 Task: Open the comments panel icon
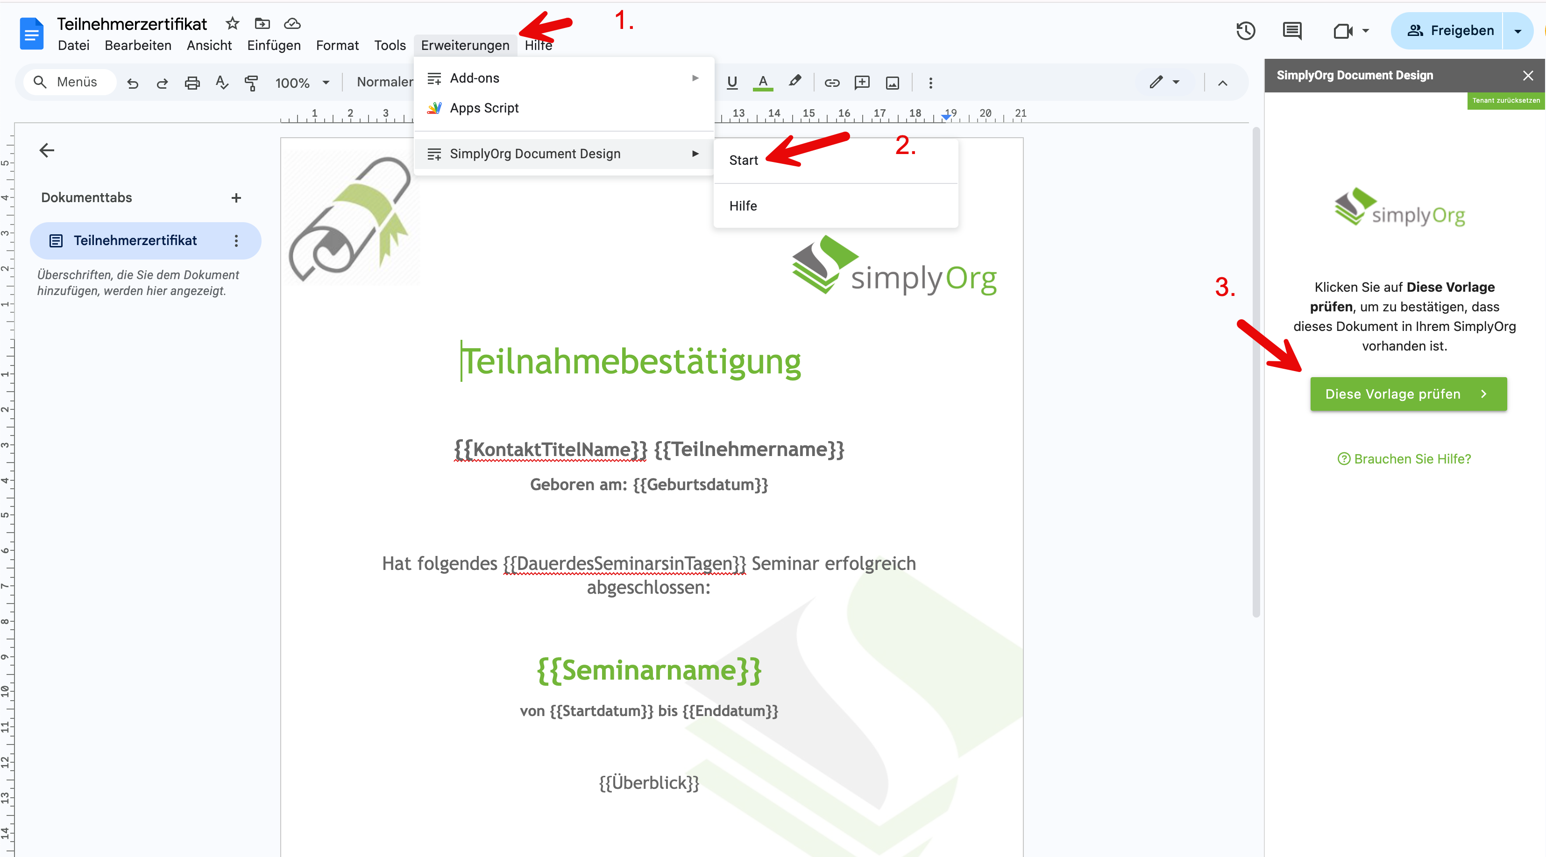[1291, 31]
